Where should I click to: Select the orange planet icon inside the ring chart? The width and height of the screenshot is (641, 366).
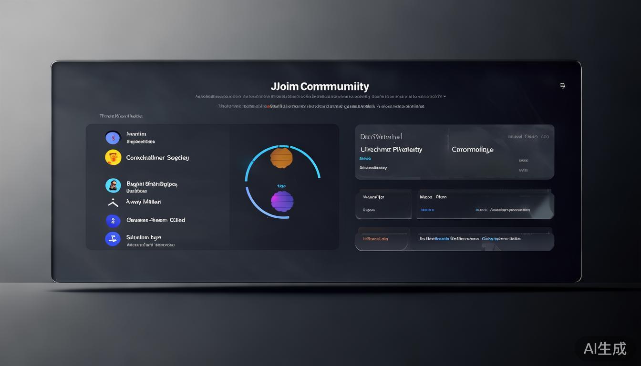coord(281,158)
